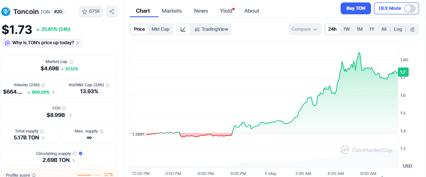This screenshot has height=177, width=426.
Task: Click the USD currency label on chart
Action: click(x=407, y=166)
